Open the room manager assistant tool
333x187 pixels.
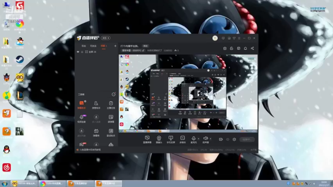(96, 105)
